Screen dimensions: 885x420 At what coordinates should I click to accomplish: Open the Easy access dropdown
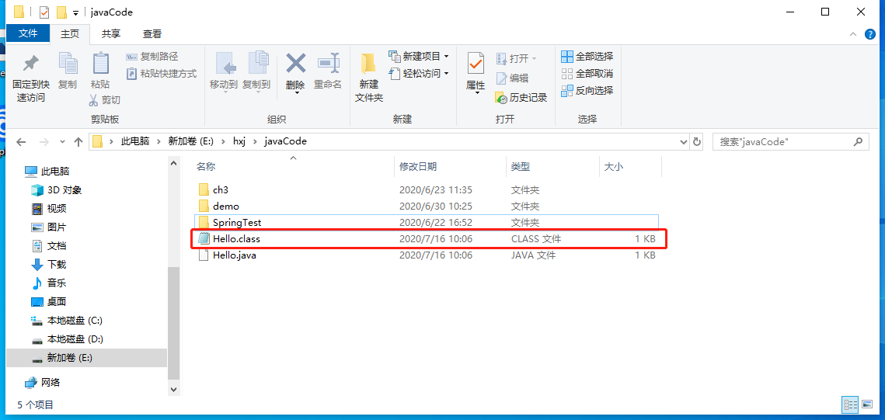419,73
